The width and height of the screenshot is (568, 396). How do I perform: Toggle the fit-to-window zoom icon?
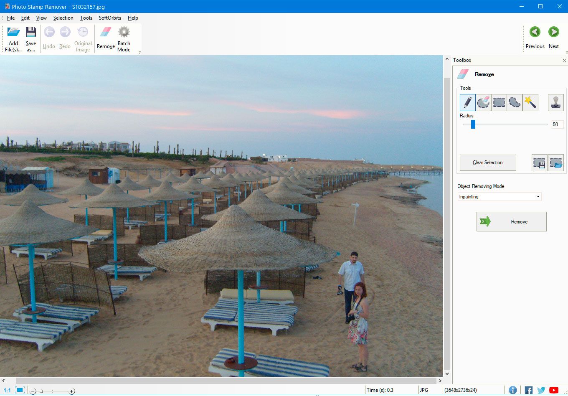click(x=20, y=390)
